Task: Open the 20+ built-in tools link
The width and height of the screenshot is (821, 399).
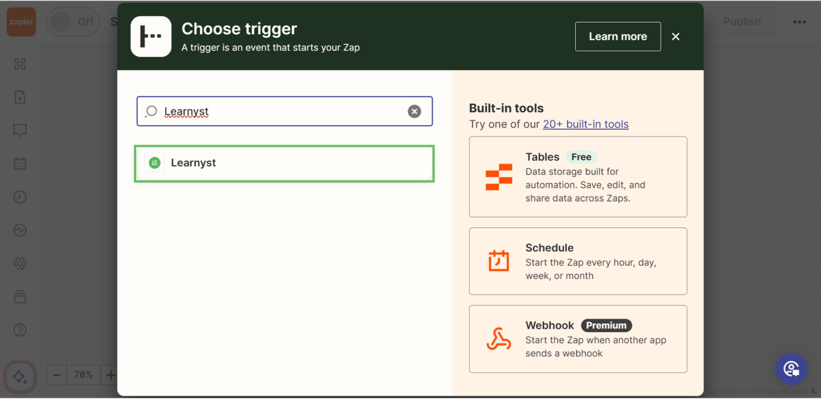Action: click(x=585, y=124)
